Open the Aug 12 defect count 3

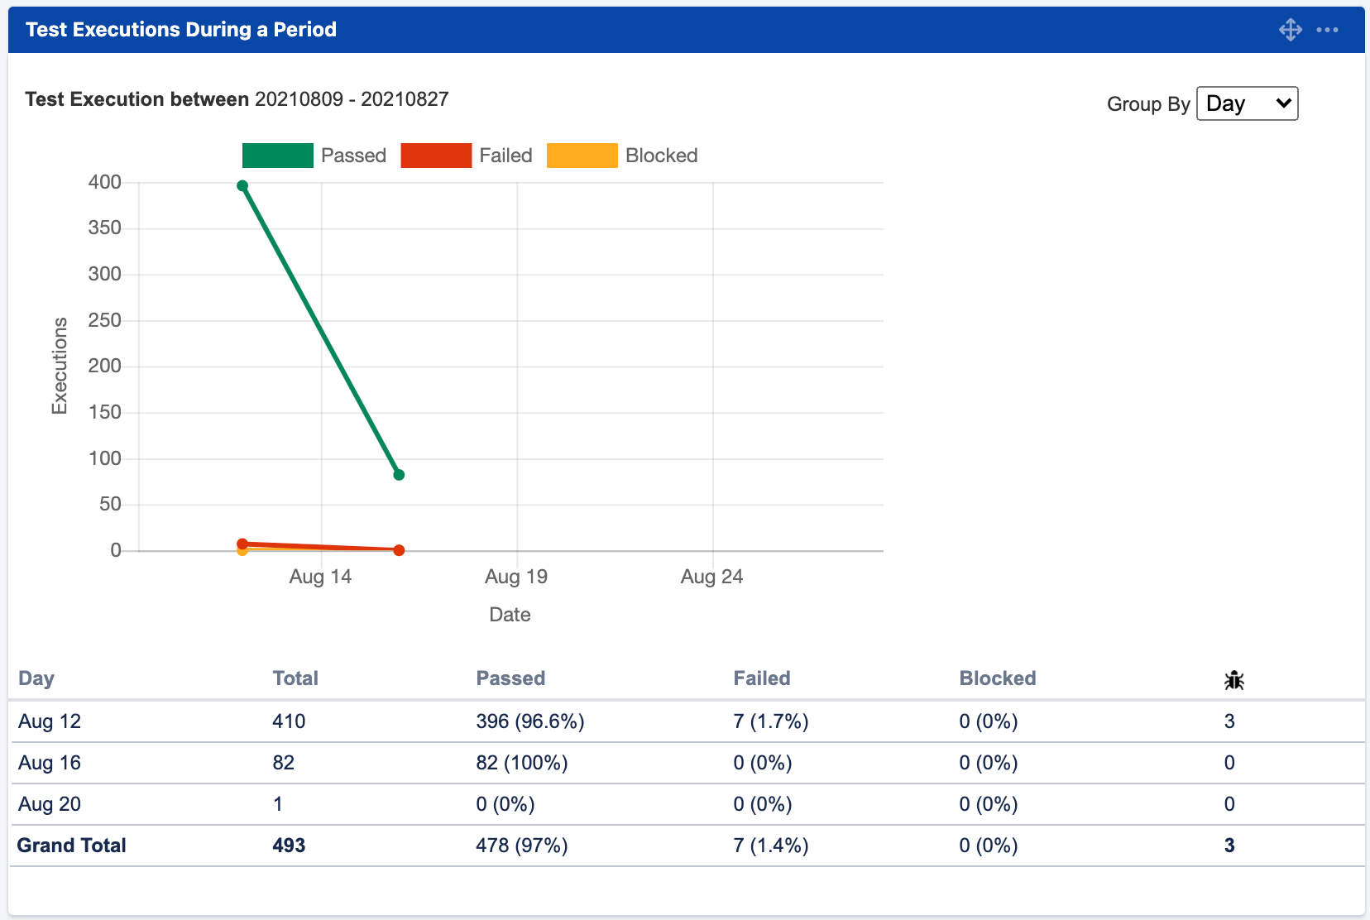tap(1229, 721)
